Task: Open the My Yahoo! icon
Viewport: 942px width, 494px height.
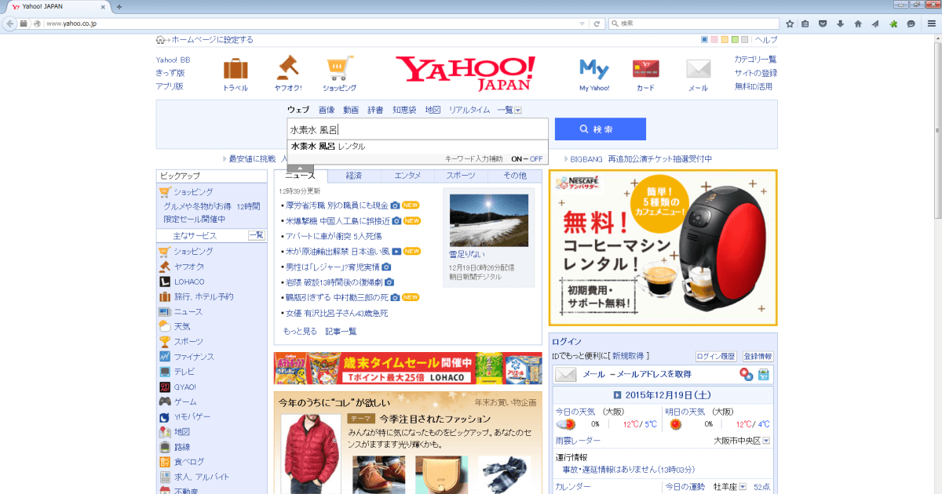Action: (594, 70)
